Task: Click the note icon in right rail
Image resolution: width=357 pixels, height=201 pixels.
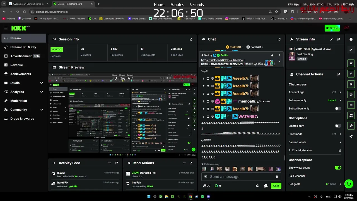Action: pyautogui.click(x=351, y=84)
